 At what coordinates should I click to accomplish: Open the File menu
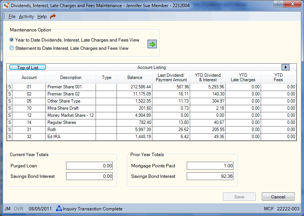tap(12, 16)
